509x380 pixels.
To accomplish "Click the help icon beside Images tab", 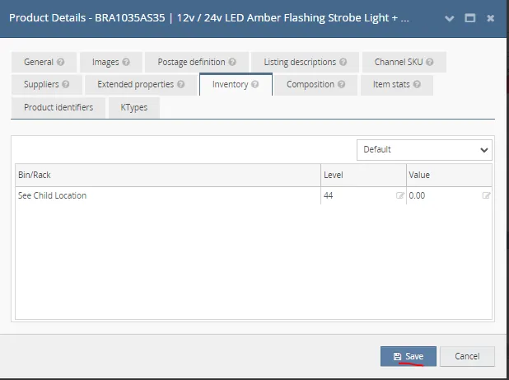I will (x=126, y=62).
